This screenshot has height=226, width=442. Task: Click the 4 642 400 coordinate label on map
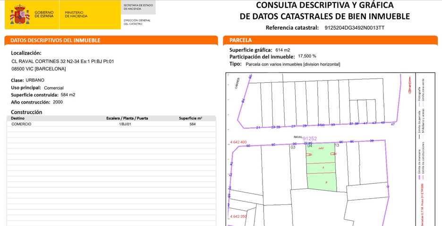(x=238, y=142)
